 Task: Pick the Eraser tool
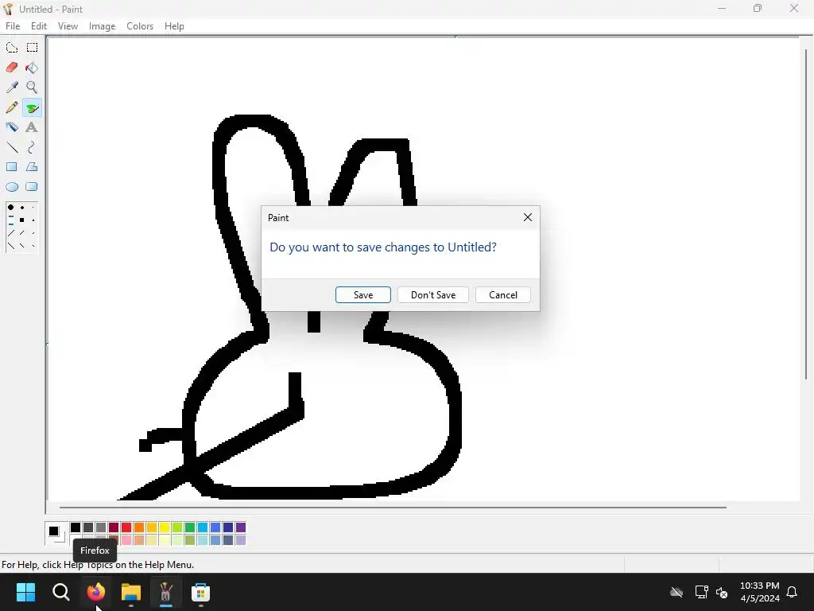pos(12,68)
